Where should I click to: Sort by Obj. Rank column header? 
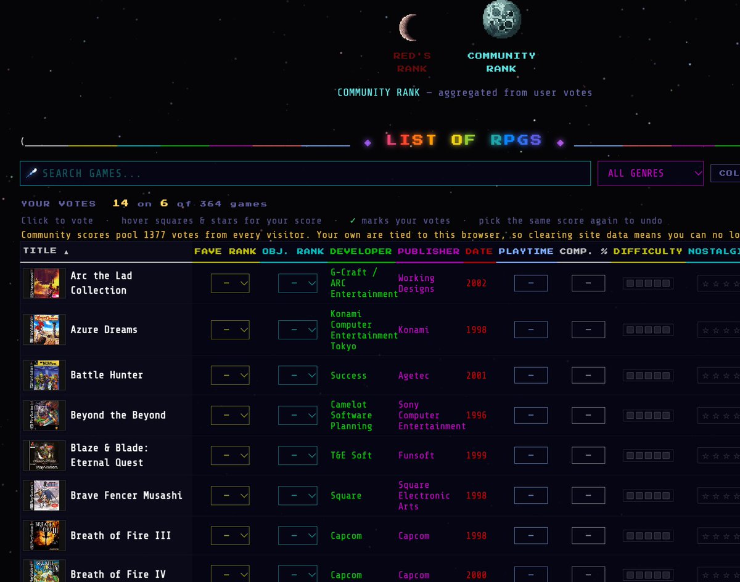pos(293,251)
